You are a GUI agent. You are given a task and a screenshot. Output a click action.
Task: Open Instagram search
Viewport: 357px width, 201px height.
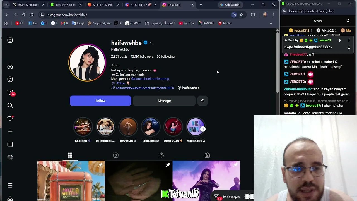[10, 105]
